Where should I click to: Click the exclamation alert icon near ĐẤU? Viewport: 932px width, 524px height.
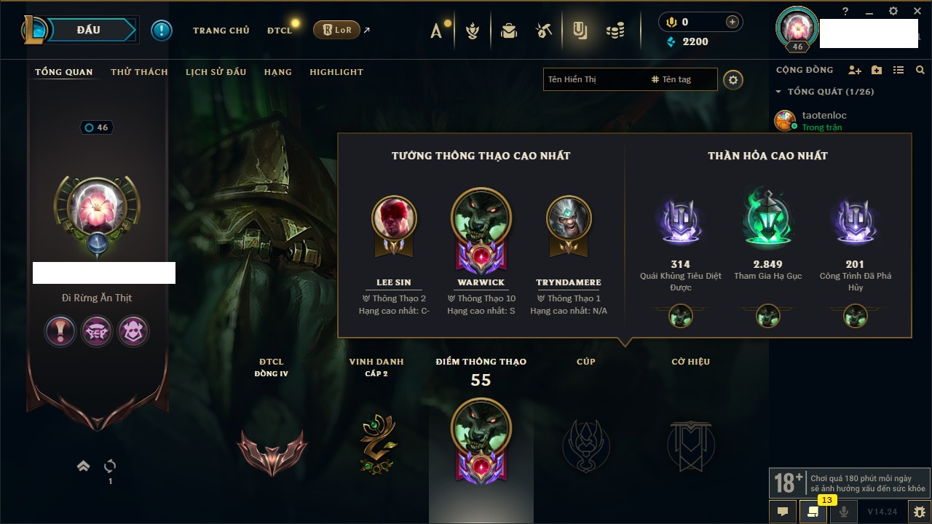[x=162, y=31]
